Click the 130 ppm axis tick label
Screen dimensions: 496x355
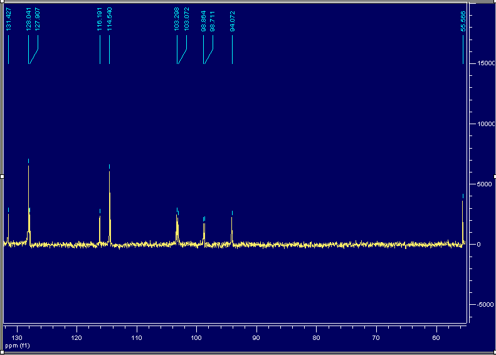tap(17, 338)
